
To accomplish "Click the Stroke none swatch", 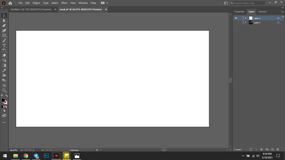I will click(5, 103).
